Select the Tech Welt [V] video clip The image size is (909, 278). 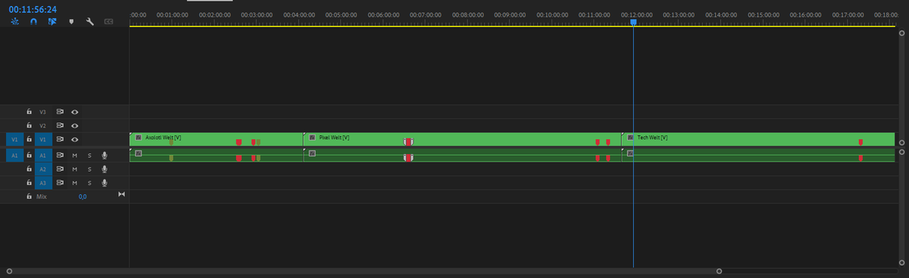758,139
